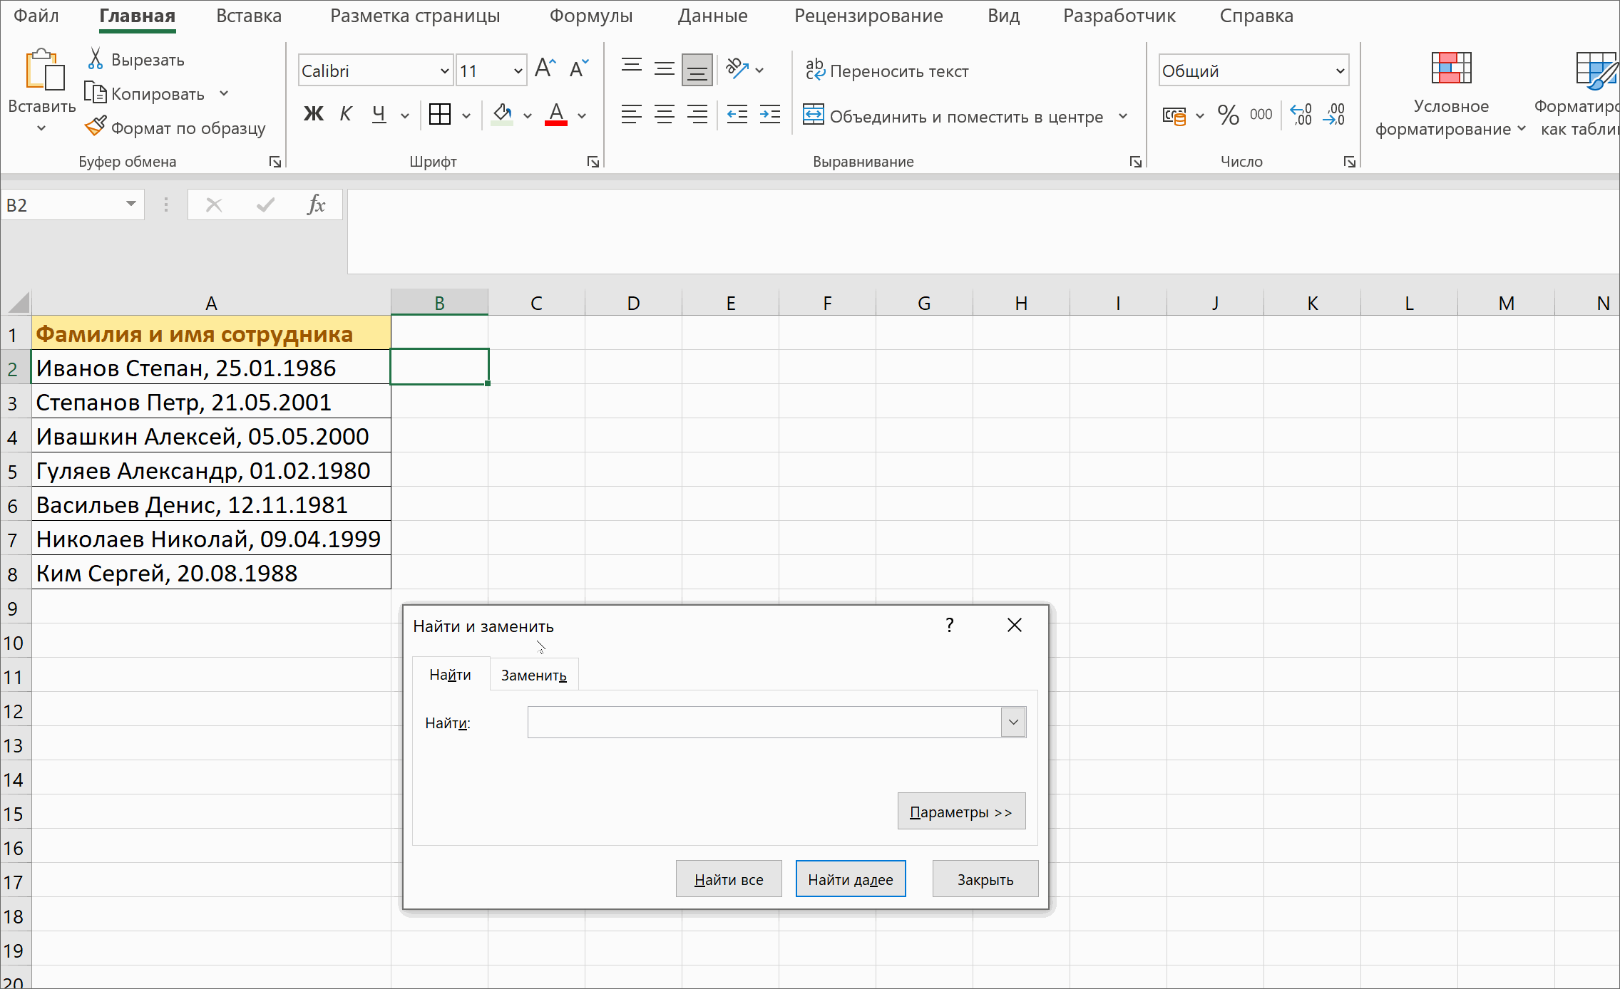
Task: Apply the red font color swatch
Action: click(x=556, y=114)
